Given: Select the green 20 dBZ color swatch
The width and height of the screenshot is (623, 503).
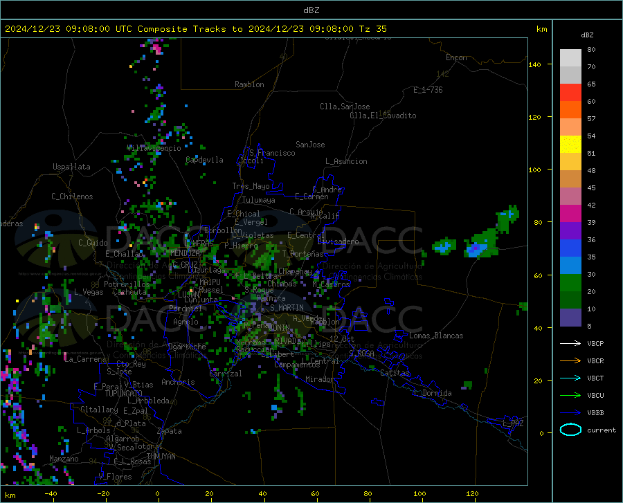Looking at the screenshot, I should tap(570, 283).
